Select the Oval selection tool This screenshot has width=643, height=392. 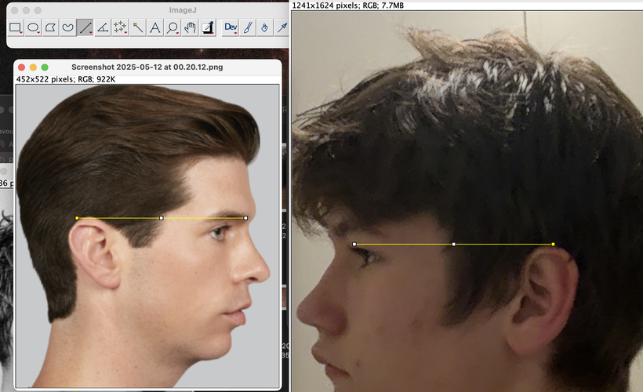[34, 28]
